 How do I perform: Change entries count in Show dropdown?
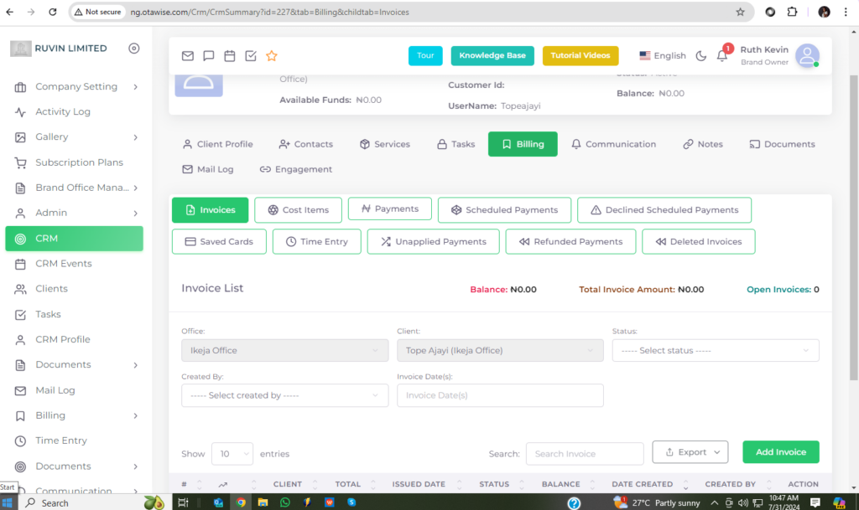(x=232, y=454)
